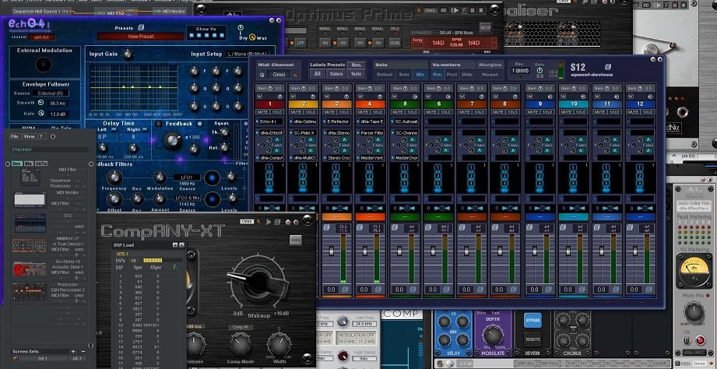This screenshot has height=369, width=717.
Task: Click the Six-String Acoustic Steel guitar thumbnail
Action: click(30, 269)
